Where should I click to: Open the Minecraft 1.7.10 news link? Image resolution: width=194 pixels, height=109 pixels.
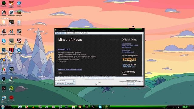(x=64, y=49)
